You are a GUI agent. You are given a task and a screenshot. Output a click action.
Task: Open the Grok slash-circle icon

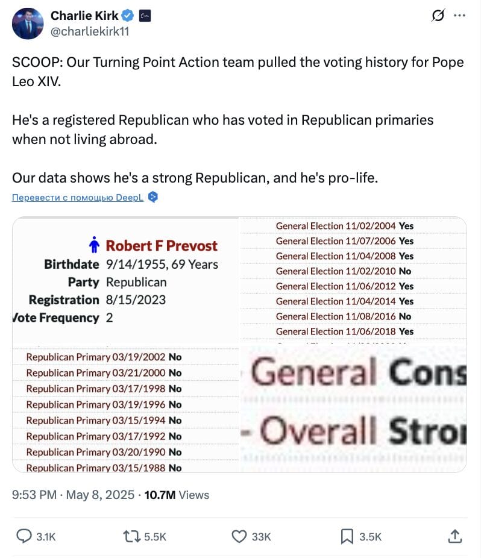pyautogui.click(x=438, y=15)
